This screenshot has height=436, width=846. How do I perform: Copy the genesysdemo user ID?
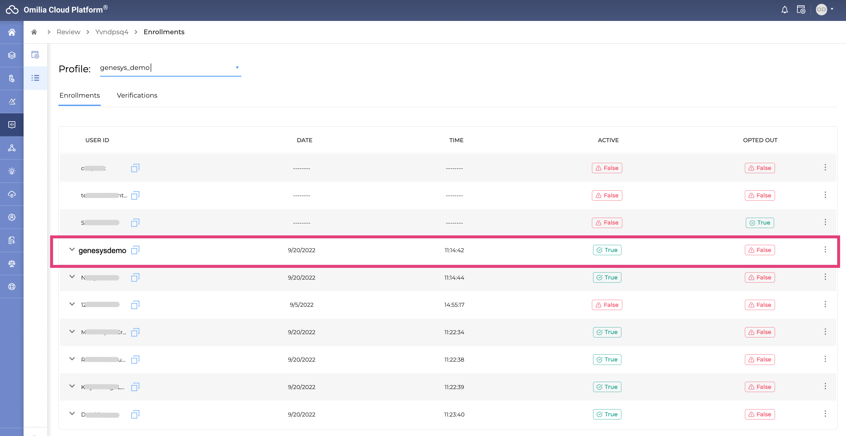click(135, 250)
